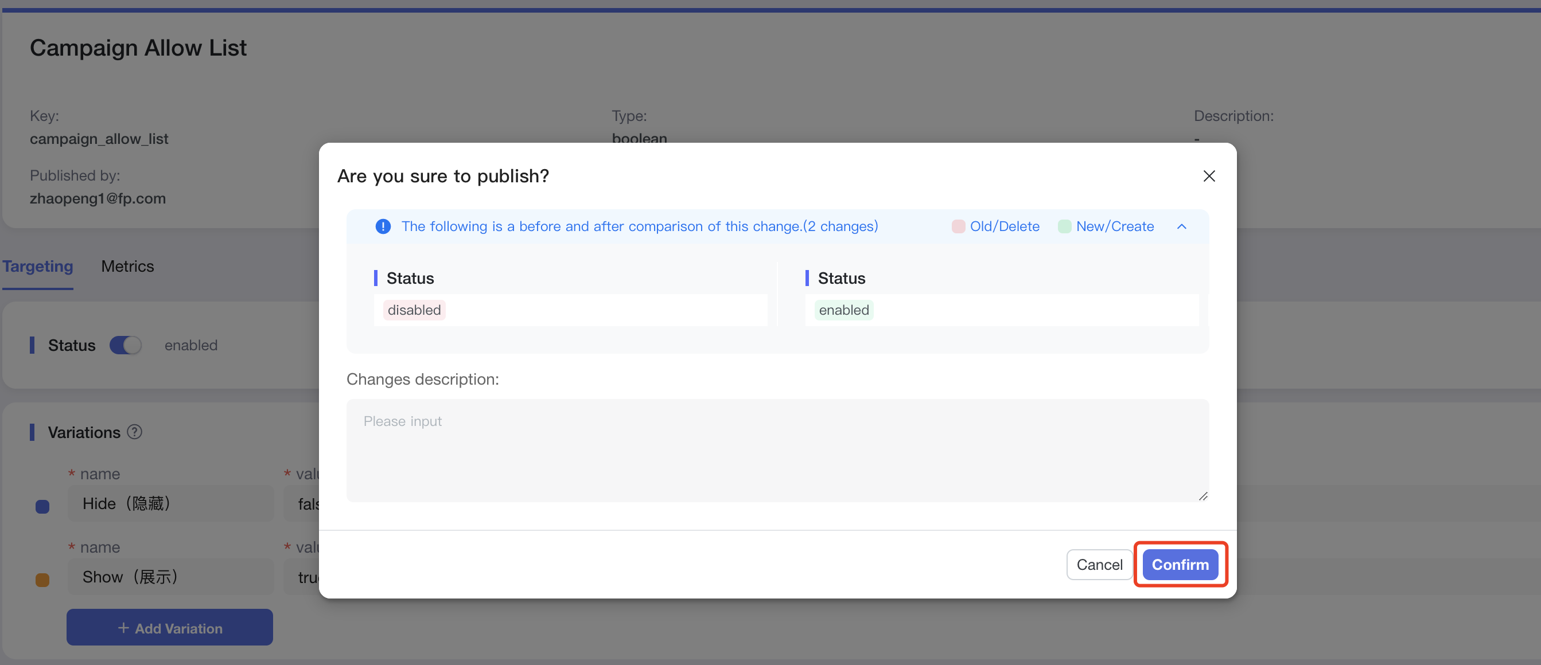
Task: Click the Show variation name field
Action: click(x=170, y=577)
